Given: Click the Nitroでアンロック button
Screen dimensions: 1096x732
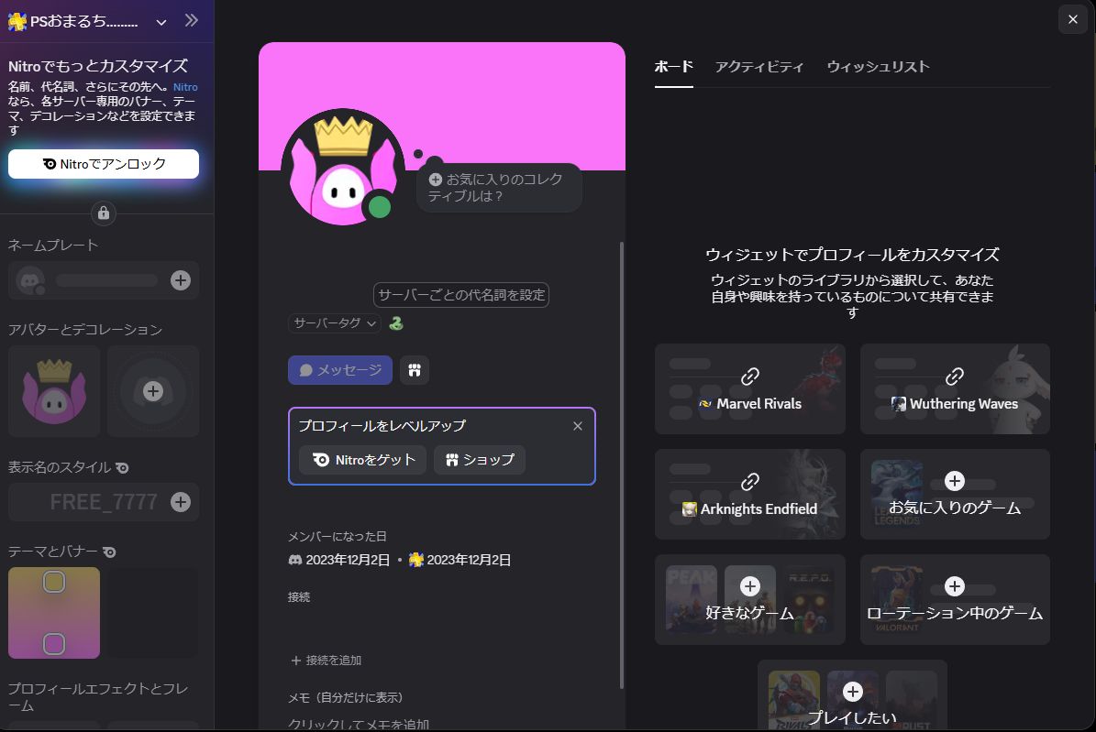Looking at the screenshot, I should pyautogui.click(x=104, y=164).
